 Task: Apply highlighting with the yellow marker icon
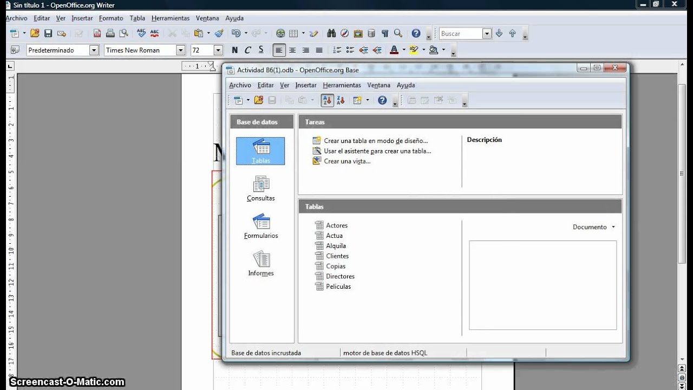(x=414, y=50)
